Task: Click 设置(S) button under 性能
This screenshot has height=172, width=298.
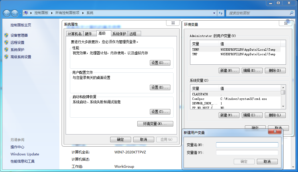Action: [160, 63]
